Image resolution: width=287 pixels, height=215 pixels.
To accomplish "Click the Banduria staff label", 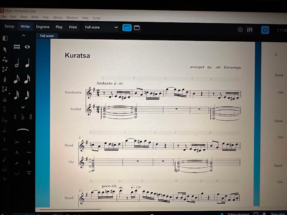I will click(73, 92).
